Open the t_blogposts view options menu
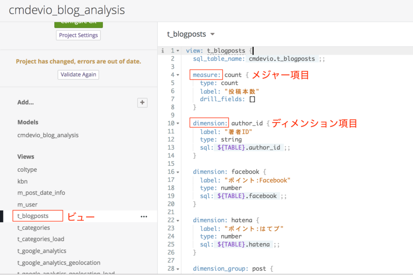Image resolution: width=413 pixels, height=275 pixels. [143, 216]
